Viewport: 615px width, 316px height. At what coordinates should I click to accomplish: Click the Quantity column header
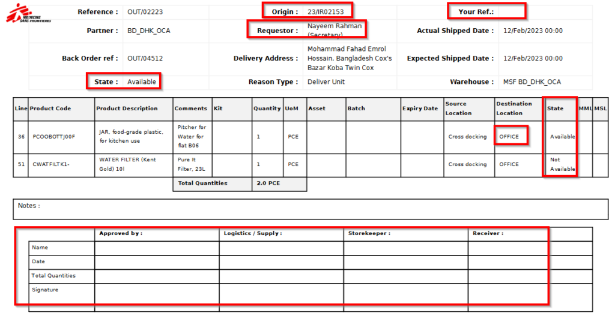(x=267, y=109)
